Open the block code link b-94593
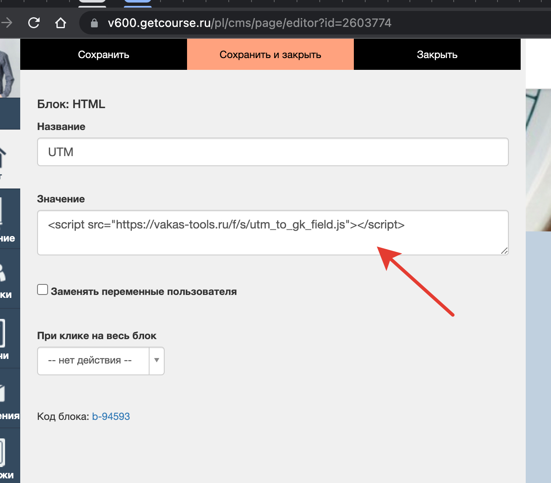Viewport: 551px width, 483px height. click(x=111, y=417)
